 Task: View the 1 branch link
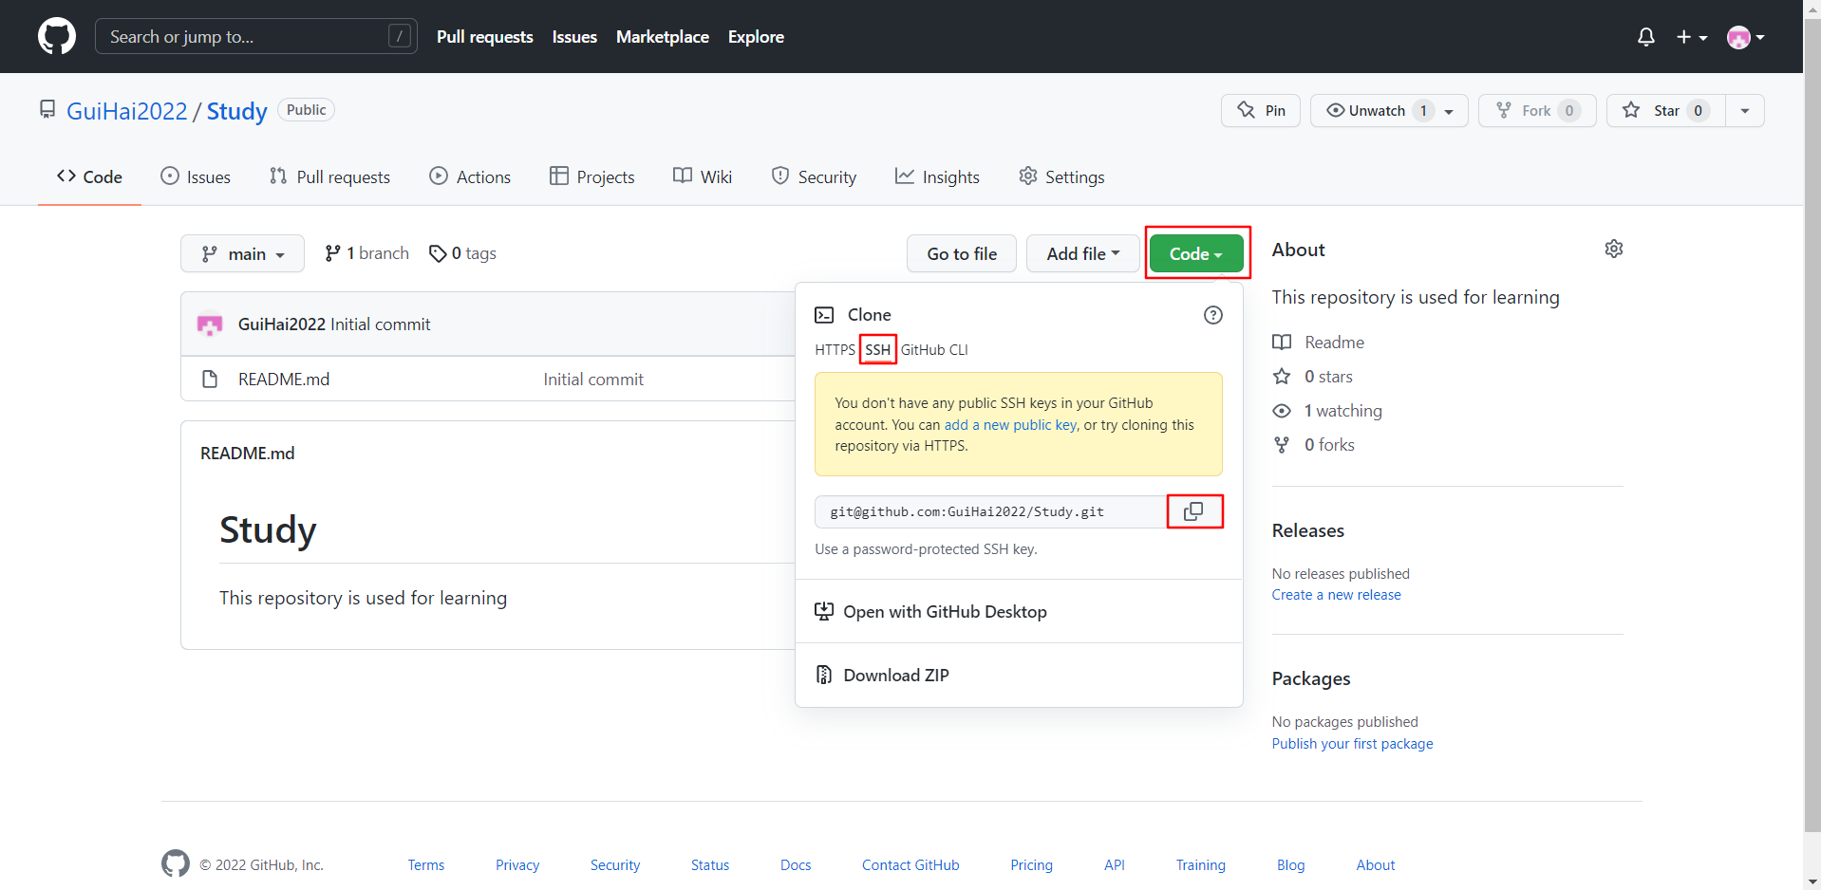pyautogui.click(x=366, y=253)
